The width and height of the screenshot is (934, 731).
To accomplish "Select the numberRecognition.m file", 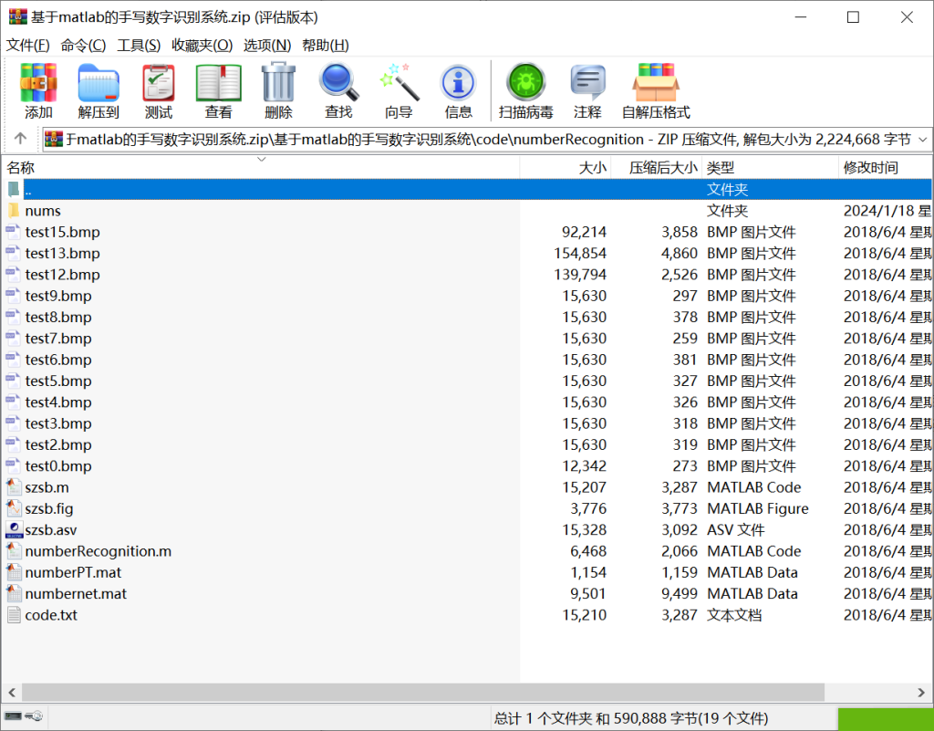I will click(x=98, y=551).
